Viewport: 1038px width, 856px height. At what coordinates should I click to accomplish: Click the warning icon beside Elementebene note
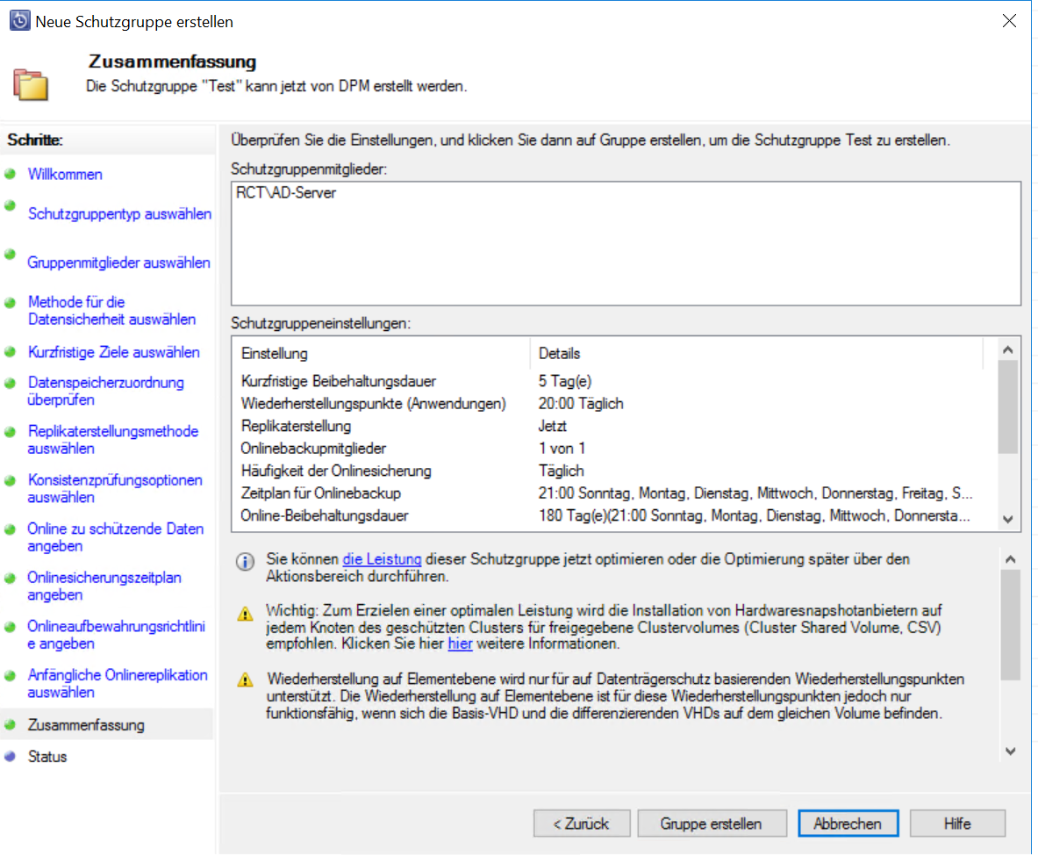click(245, 680)
